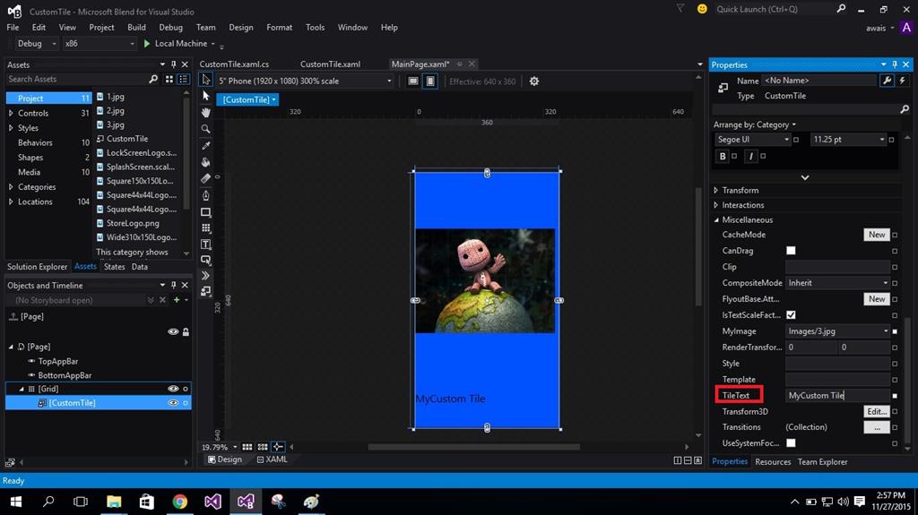
Task: Open the [CustomTile] breadcrumb dropdown
Action: point(248,99)
